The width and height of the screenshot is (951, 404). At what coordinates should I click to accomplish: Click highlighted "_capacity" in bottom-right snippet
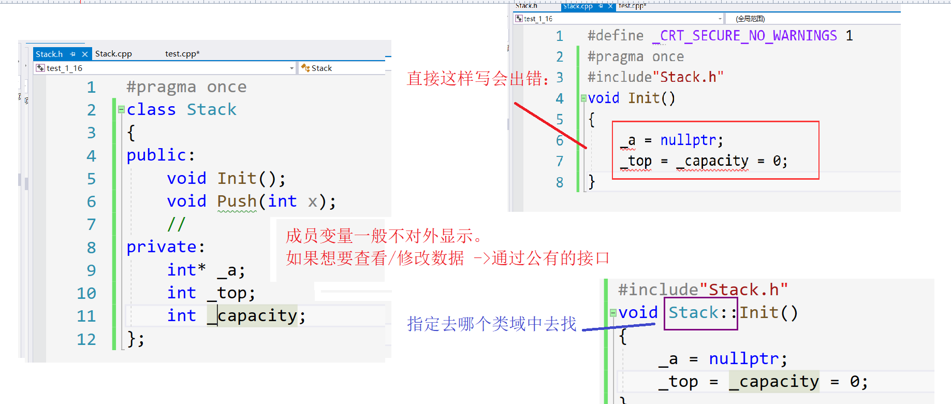(x=774, y=381)
